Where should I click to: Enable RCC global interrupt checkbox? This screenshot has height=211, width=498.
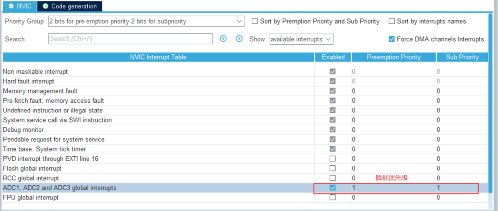click(x=332, y=178)
